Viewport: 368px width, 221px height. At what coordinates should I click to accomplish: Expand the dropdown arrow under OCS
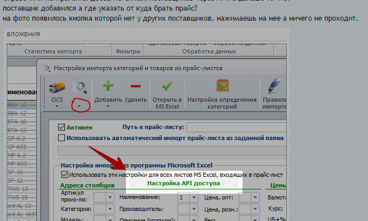(x=57, y=107)
